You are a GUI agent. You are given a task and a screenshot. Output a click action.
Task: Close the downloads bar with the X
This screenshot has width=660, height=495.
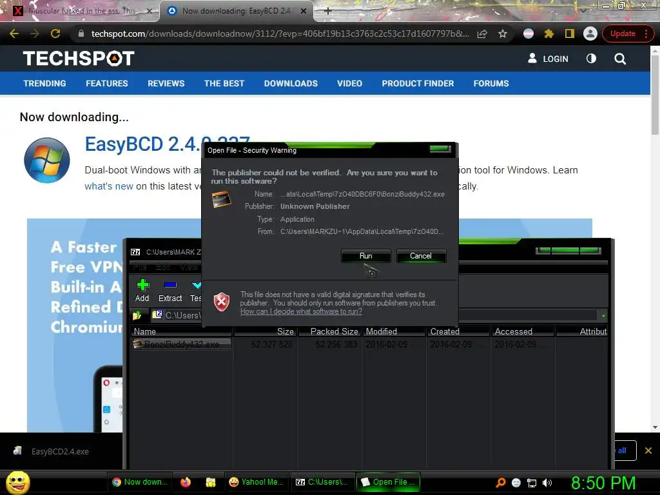[x=648, y=451]
